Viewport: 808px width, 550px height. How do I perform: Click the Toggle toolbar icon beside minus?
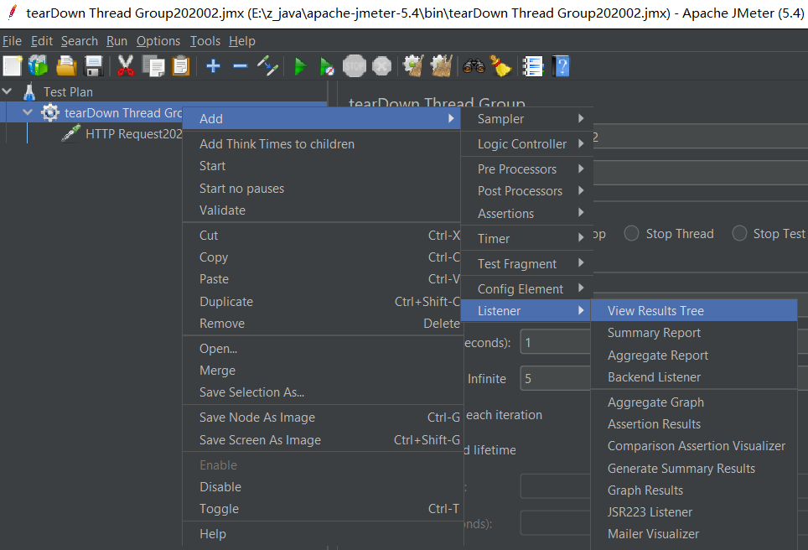[268, 66]
